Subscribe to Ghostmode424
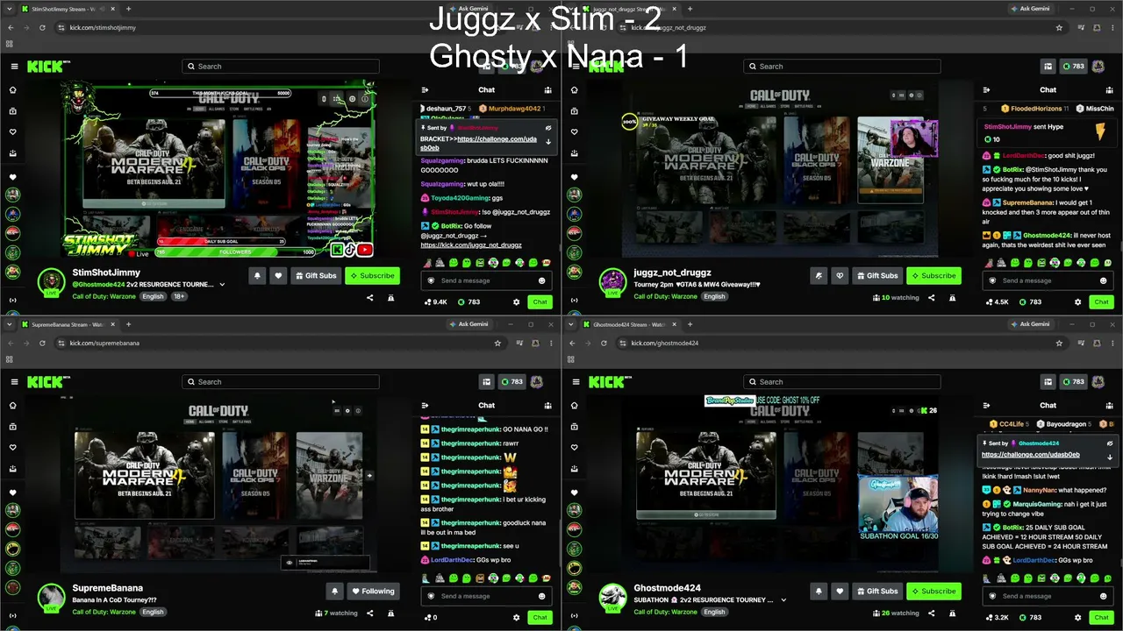Image resolution: width=1123 pixels, height=631 pixels. pyautogui.click(x=933, y=591)
